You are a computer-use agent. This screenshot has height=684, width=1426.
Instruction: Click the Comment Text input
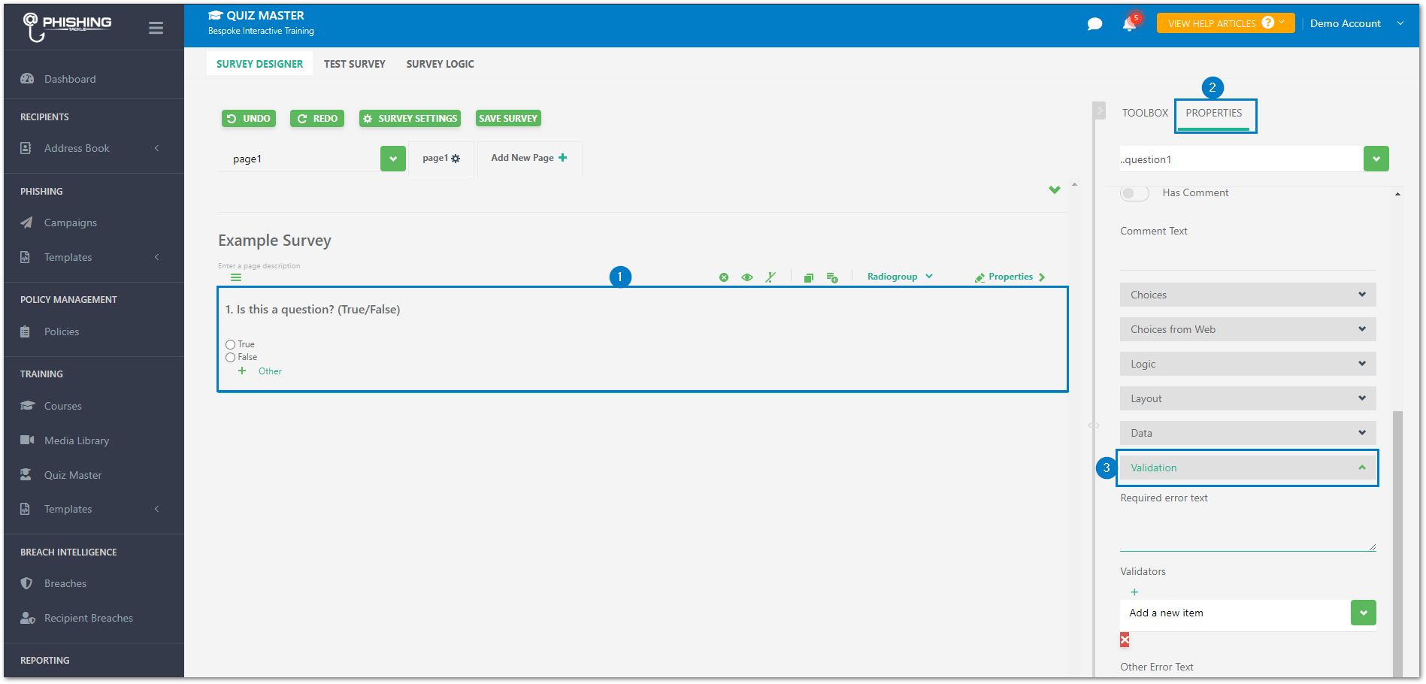[x=1248, y=257]
